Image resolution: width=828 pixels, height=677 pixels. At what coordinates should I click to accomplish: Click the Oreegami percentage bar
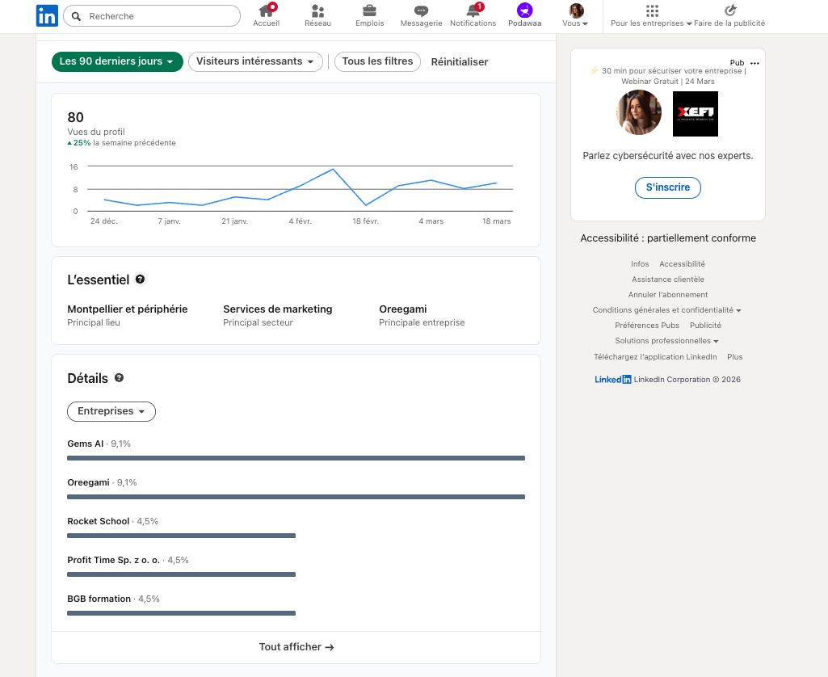296,497
